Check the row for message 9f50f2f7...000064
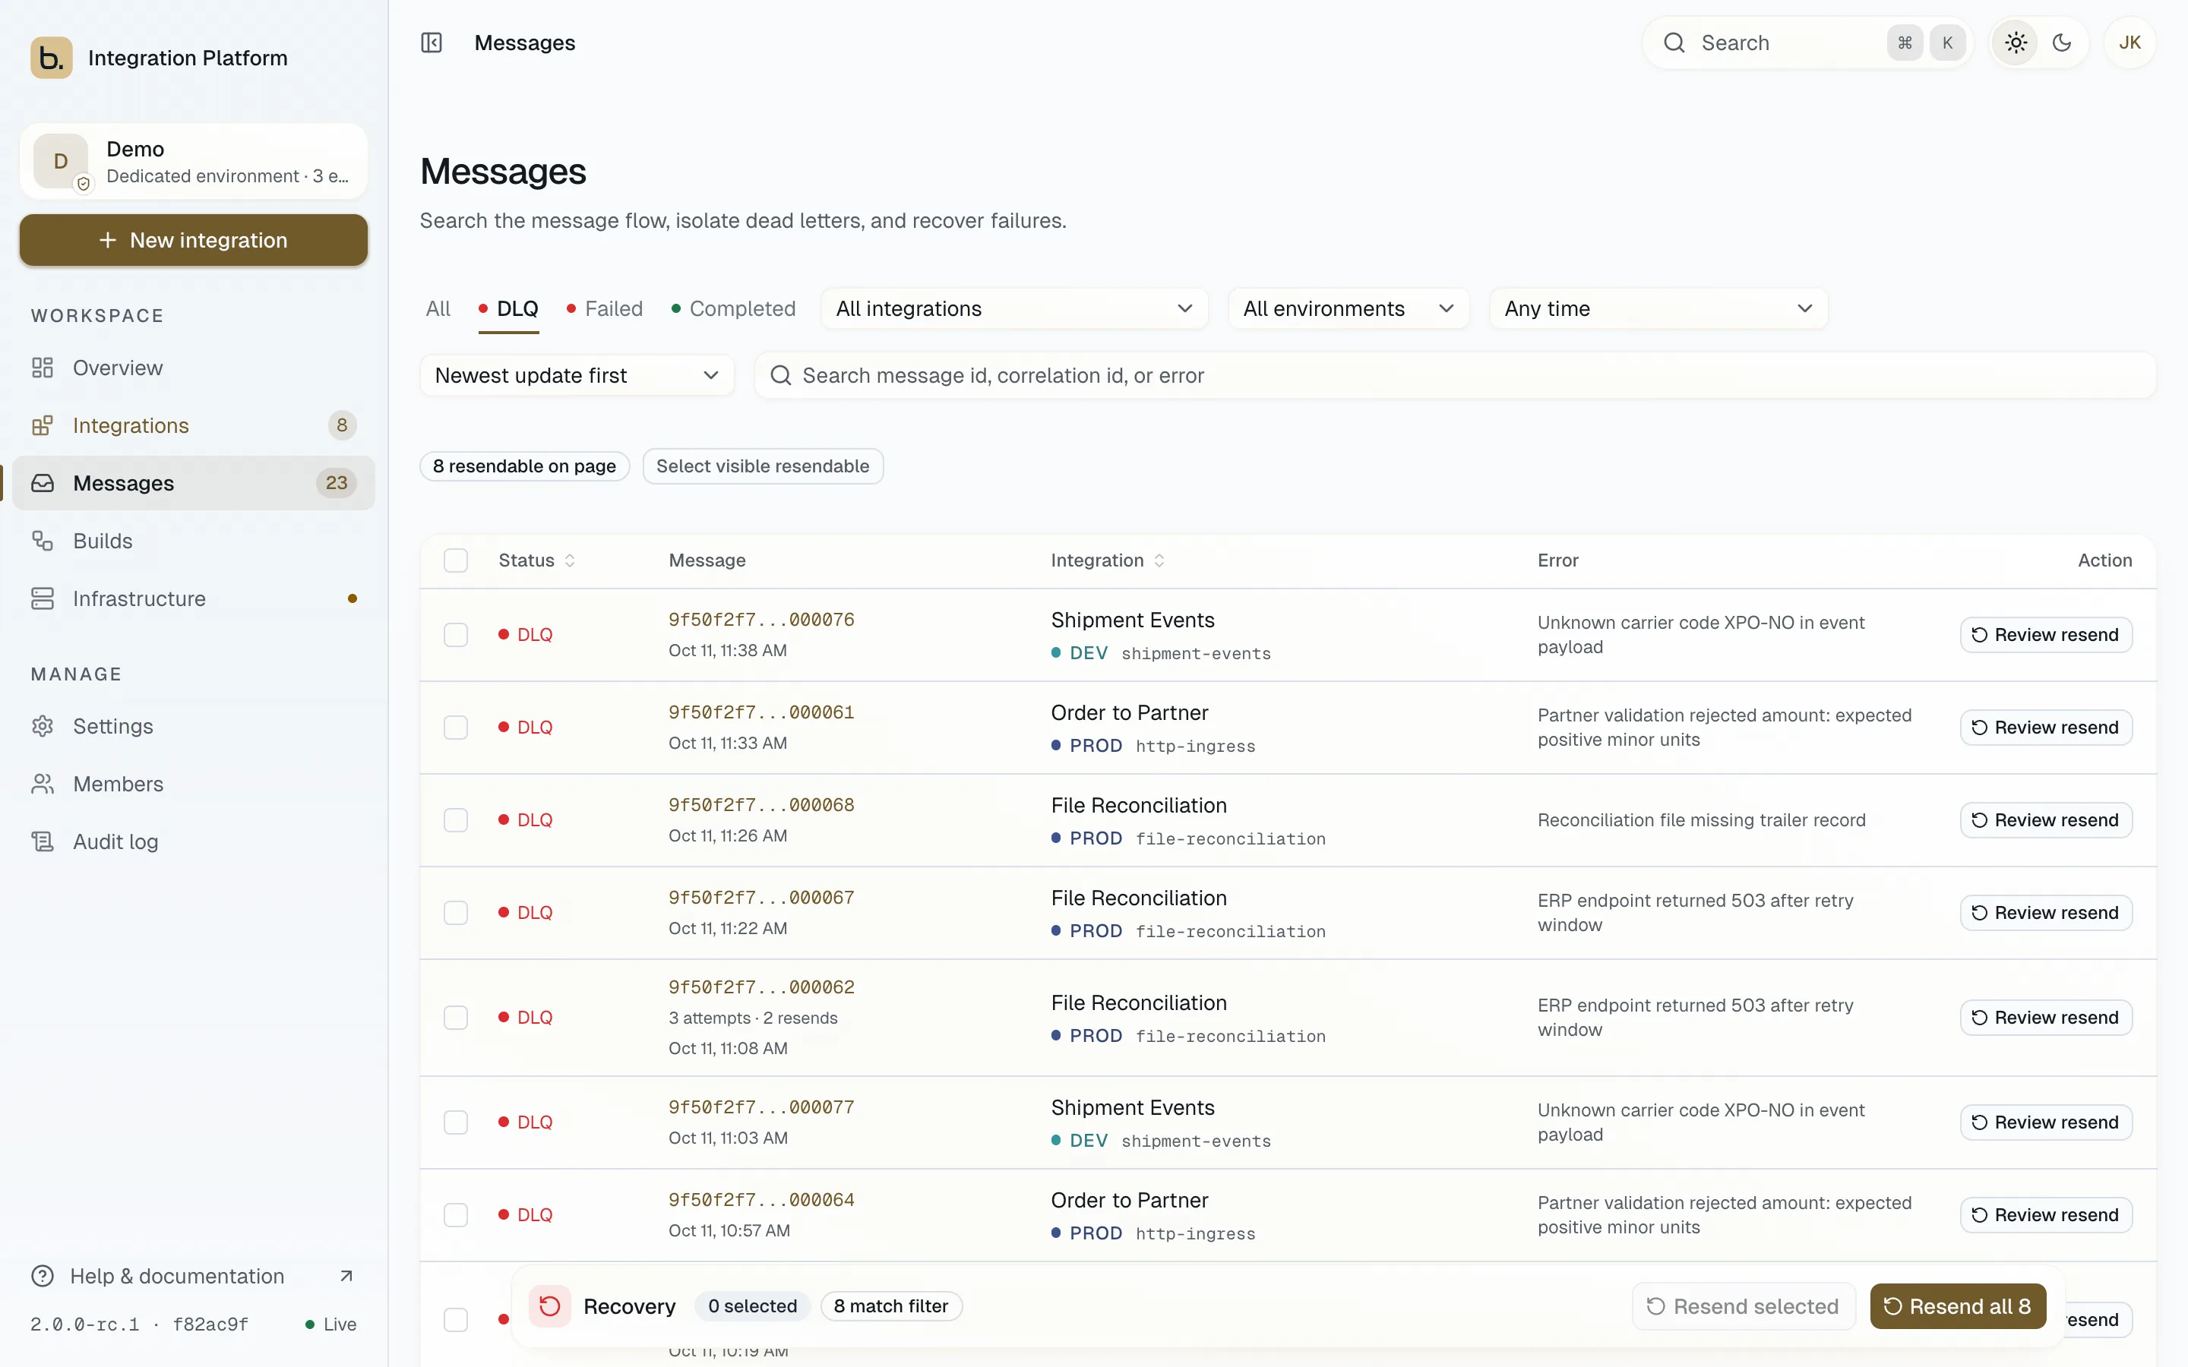Image resolution: width=2188 pixels, height=1367 pixels. tap(456, 1215)
